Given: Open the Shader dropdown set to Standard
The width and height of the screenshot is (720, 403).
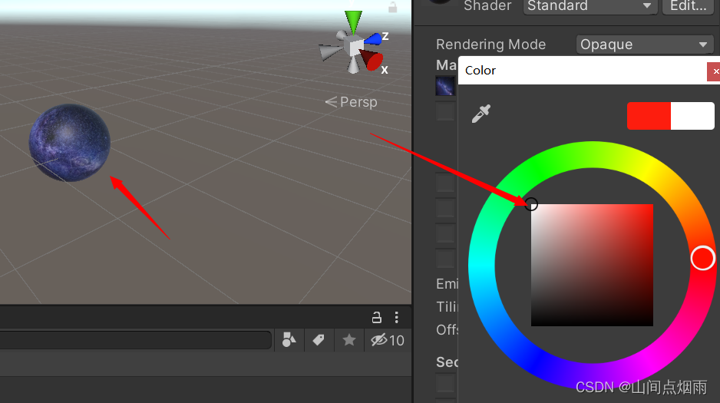Looking at the screenshot, I should [590, 6].
